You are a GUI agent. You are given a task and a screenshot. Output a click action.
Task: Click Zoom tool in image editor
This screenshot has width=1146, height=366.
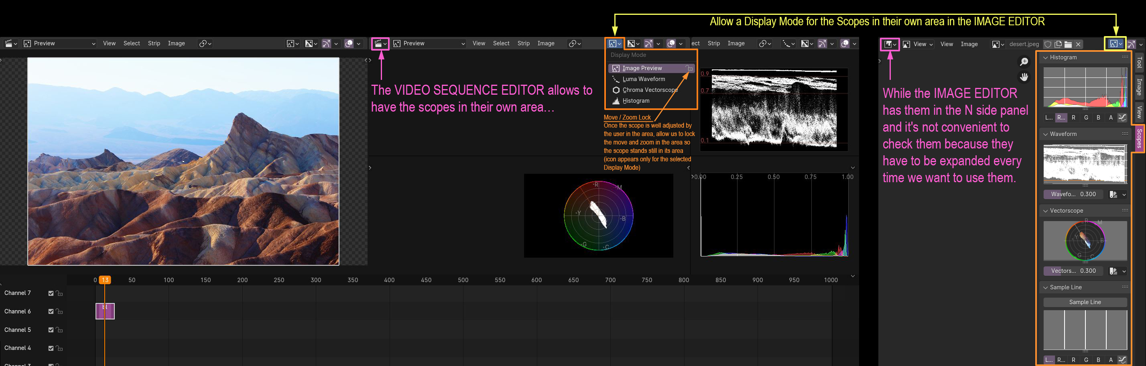(x=1024, y=61)
